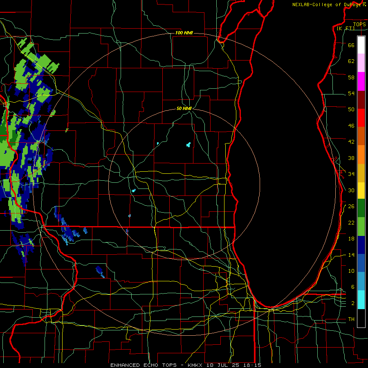Choose the burnt orange legend swatch
The width and height of the screenshot is (368, 368).
361,136
